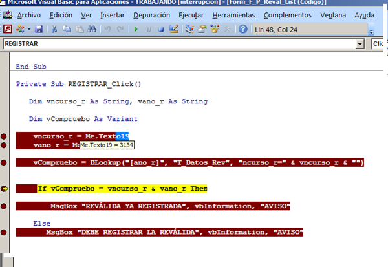Screen dimensions: 388x267
Task: Click the 'Else' keyword line
Action: (x=42, y=224)
